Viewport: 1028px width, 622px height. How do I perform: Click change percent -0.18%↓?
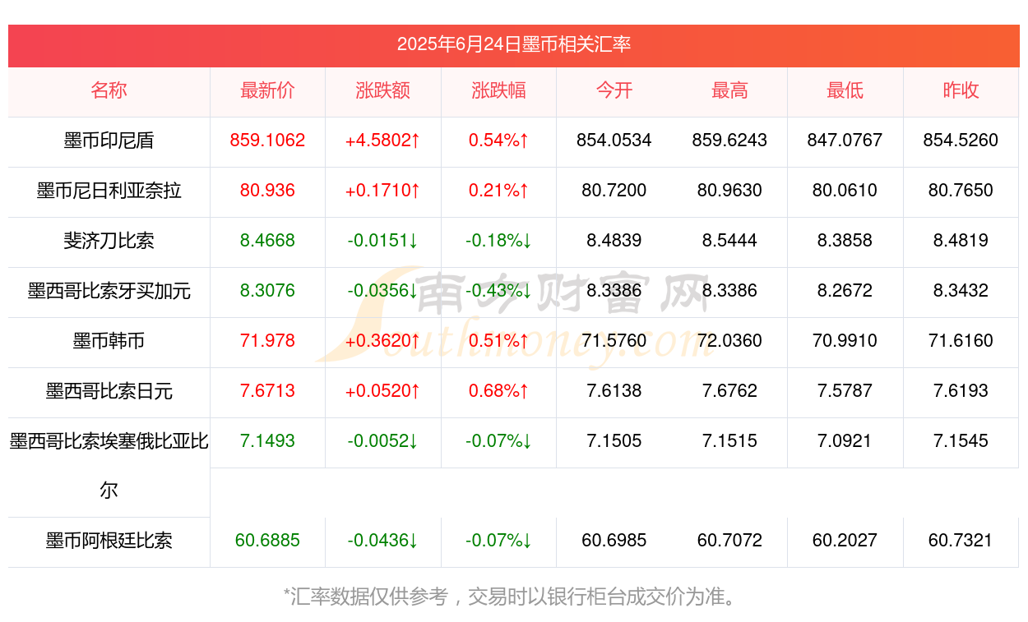(498, 241)
